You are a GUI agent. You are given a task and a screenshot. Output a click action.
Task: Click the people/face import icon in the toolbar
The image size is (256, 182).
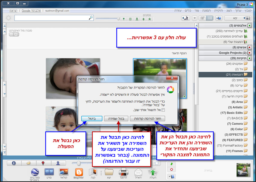tap(186, 18)
